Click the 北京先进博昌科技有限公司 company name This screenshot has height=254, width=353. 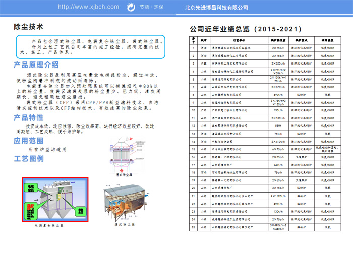(x=217, y=8)
